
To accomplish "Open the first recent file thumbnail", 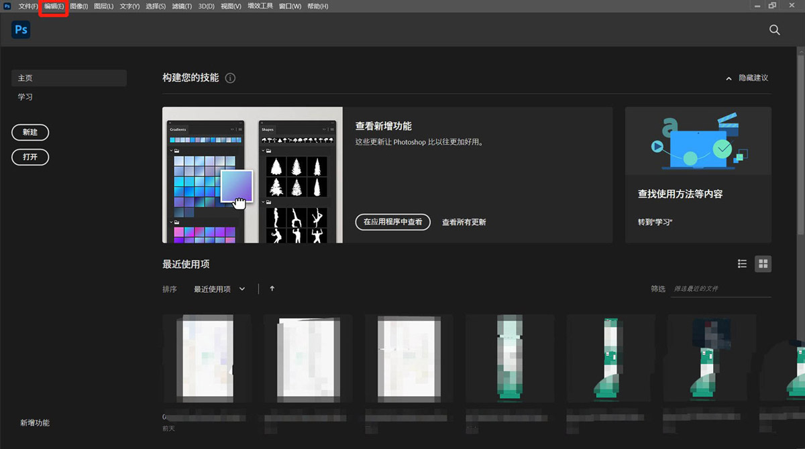I will pyautogui.click(x=206, y=359).
